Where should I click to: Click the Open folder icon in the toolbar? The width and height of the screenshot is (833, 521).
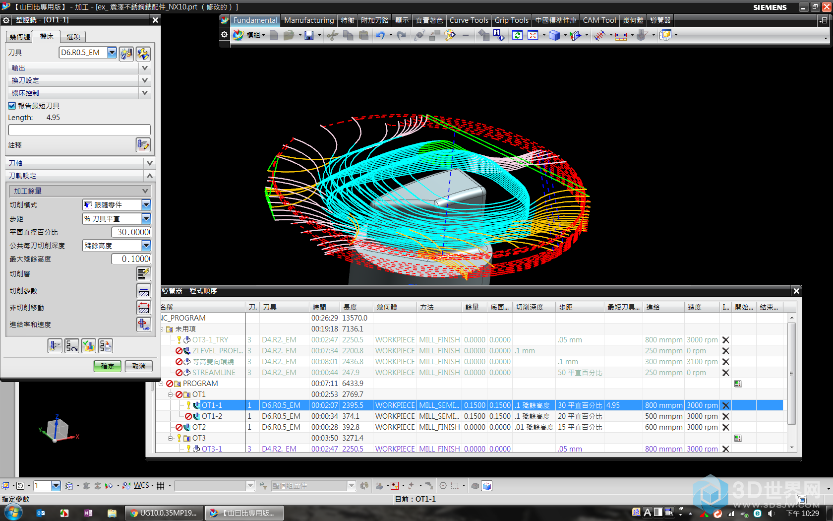(x=289, y=35)
